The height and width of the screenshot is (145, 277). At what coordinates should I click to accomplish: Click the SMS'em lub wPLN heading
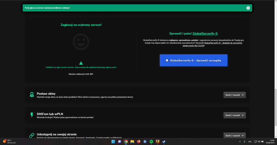50,114
